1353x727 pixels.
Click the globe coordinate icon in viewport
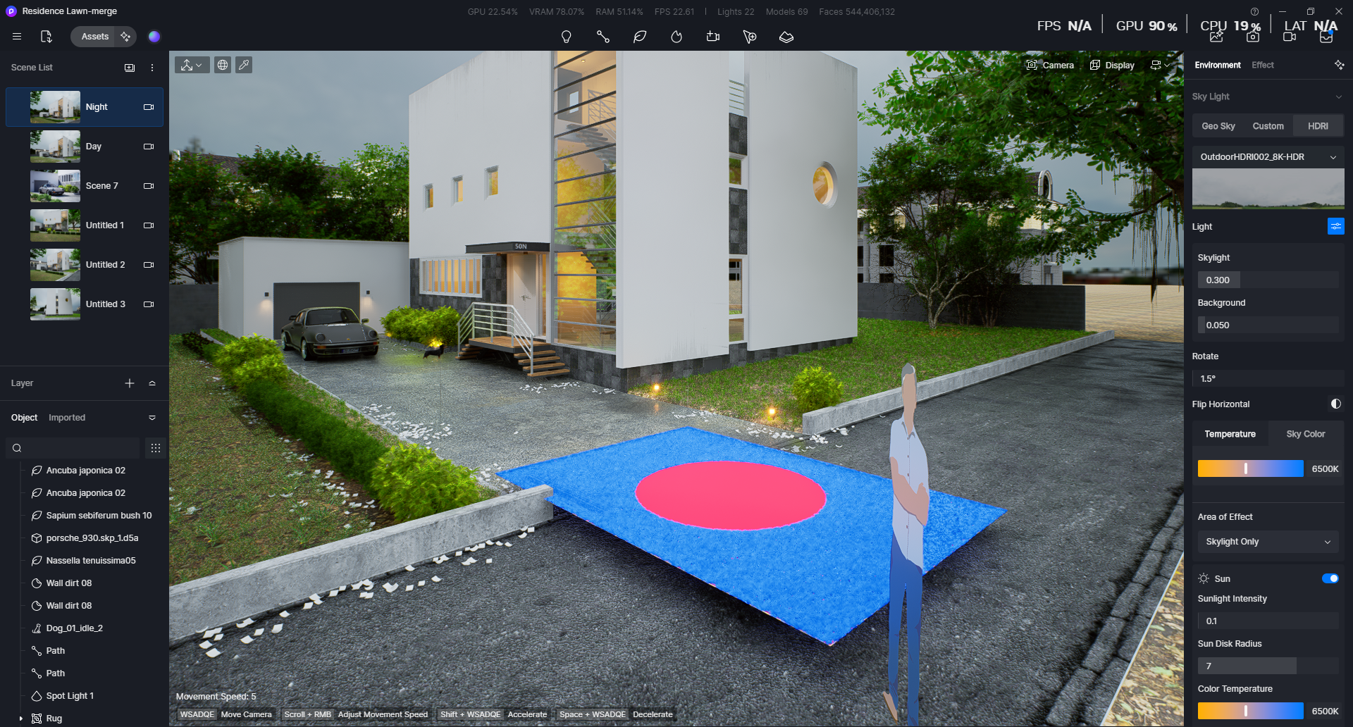(x=223, y=65)
